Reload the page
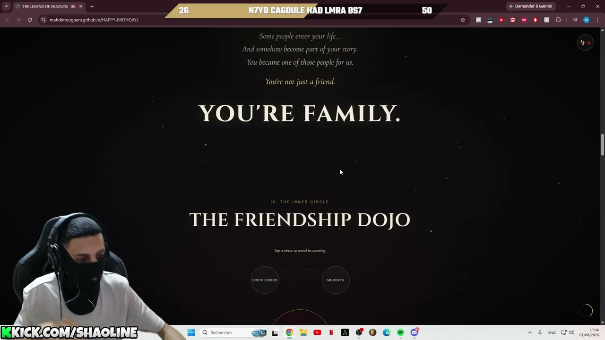 pos(30,20)
